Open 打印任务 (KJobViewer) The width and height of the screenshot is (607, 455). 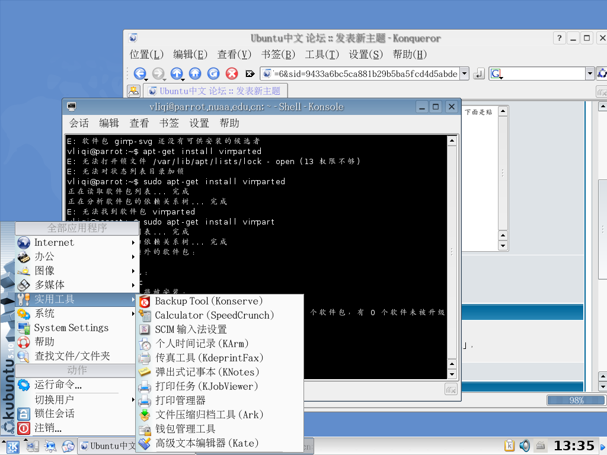click(220, 386)
